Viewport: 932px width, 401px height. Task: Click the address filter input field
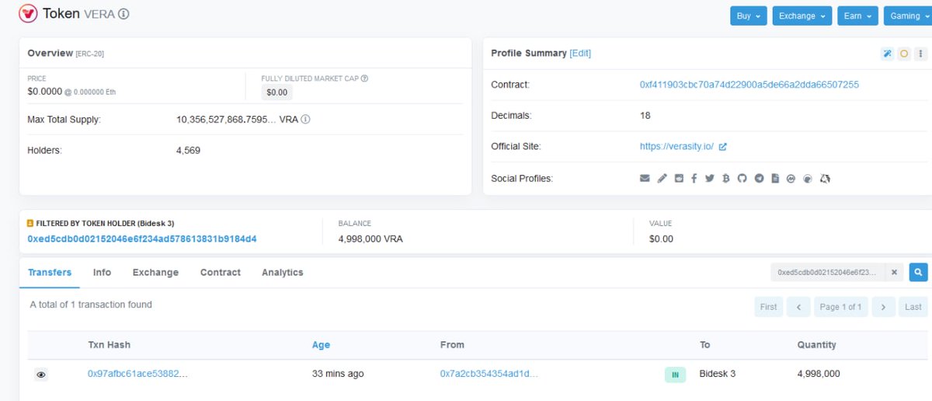[827, 273]
